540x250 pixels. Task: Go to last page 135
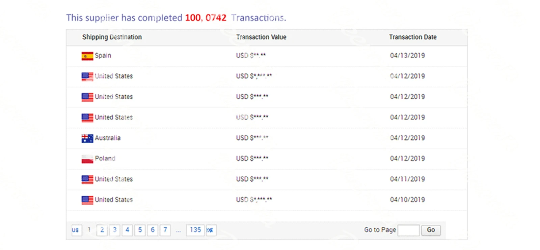tap(195, 230)
